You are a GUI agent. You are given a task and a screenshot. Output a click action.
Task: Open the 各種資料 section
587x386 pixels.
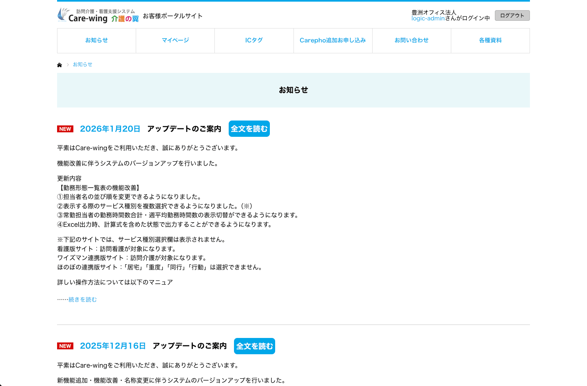click(490, 40)
